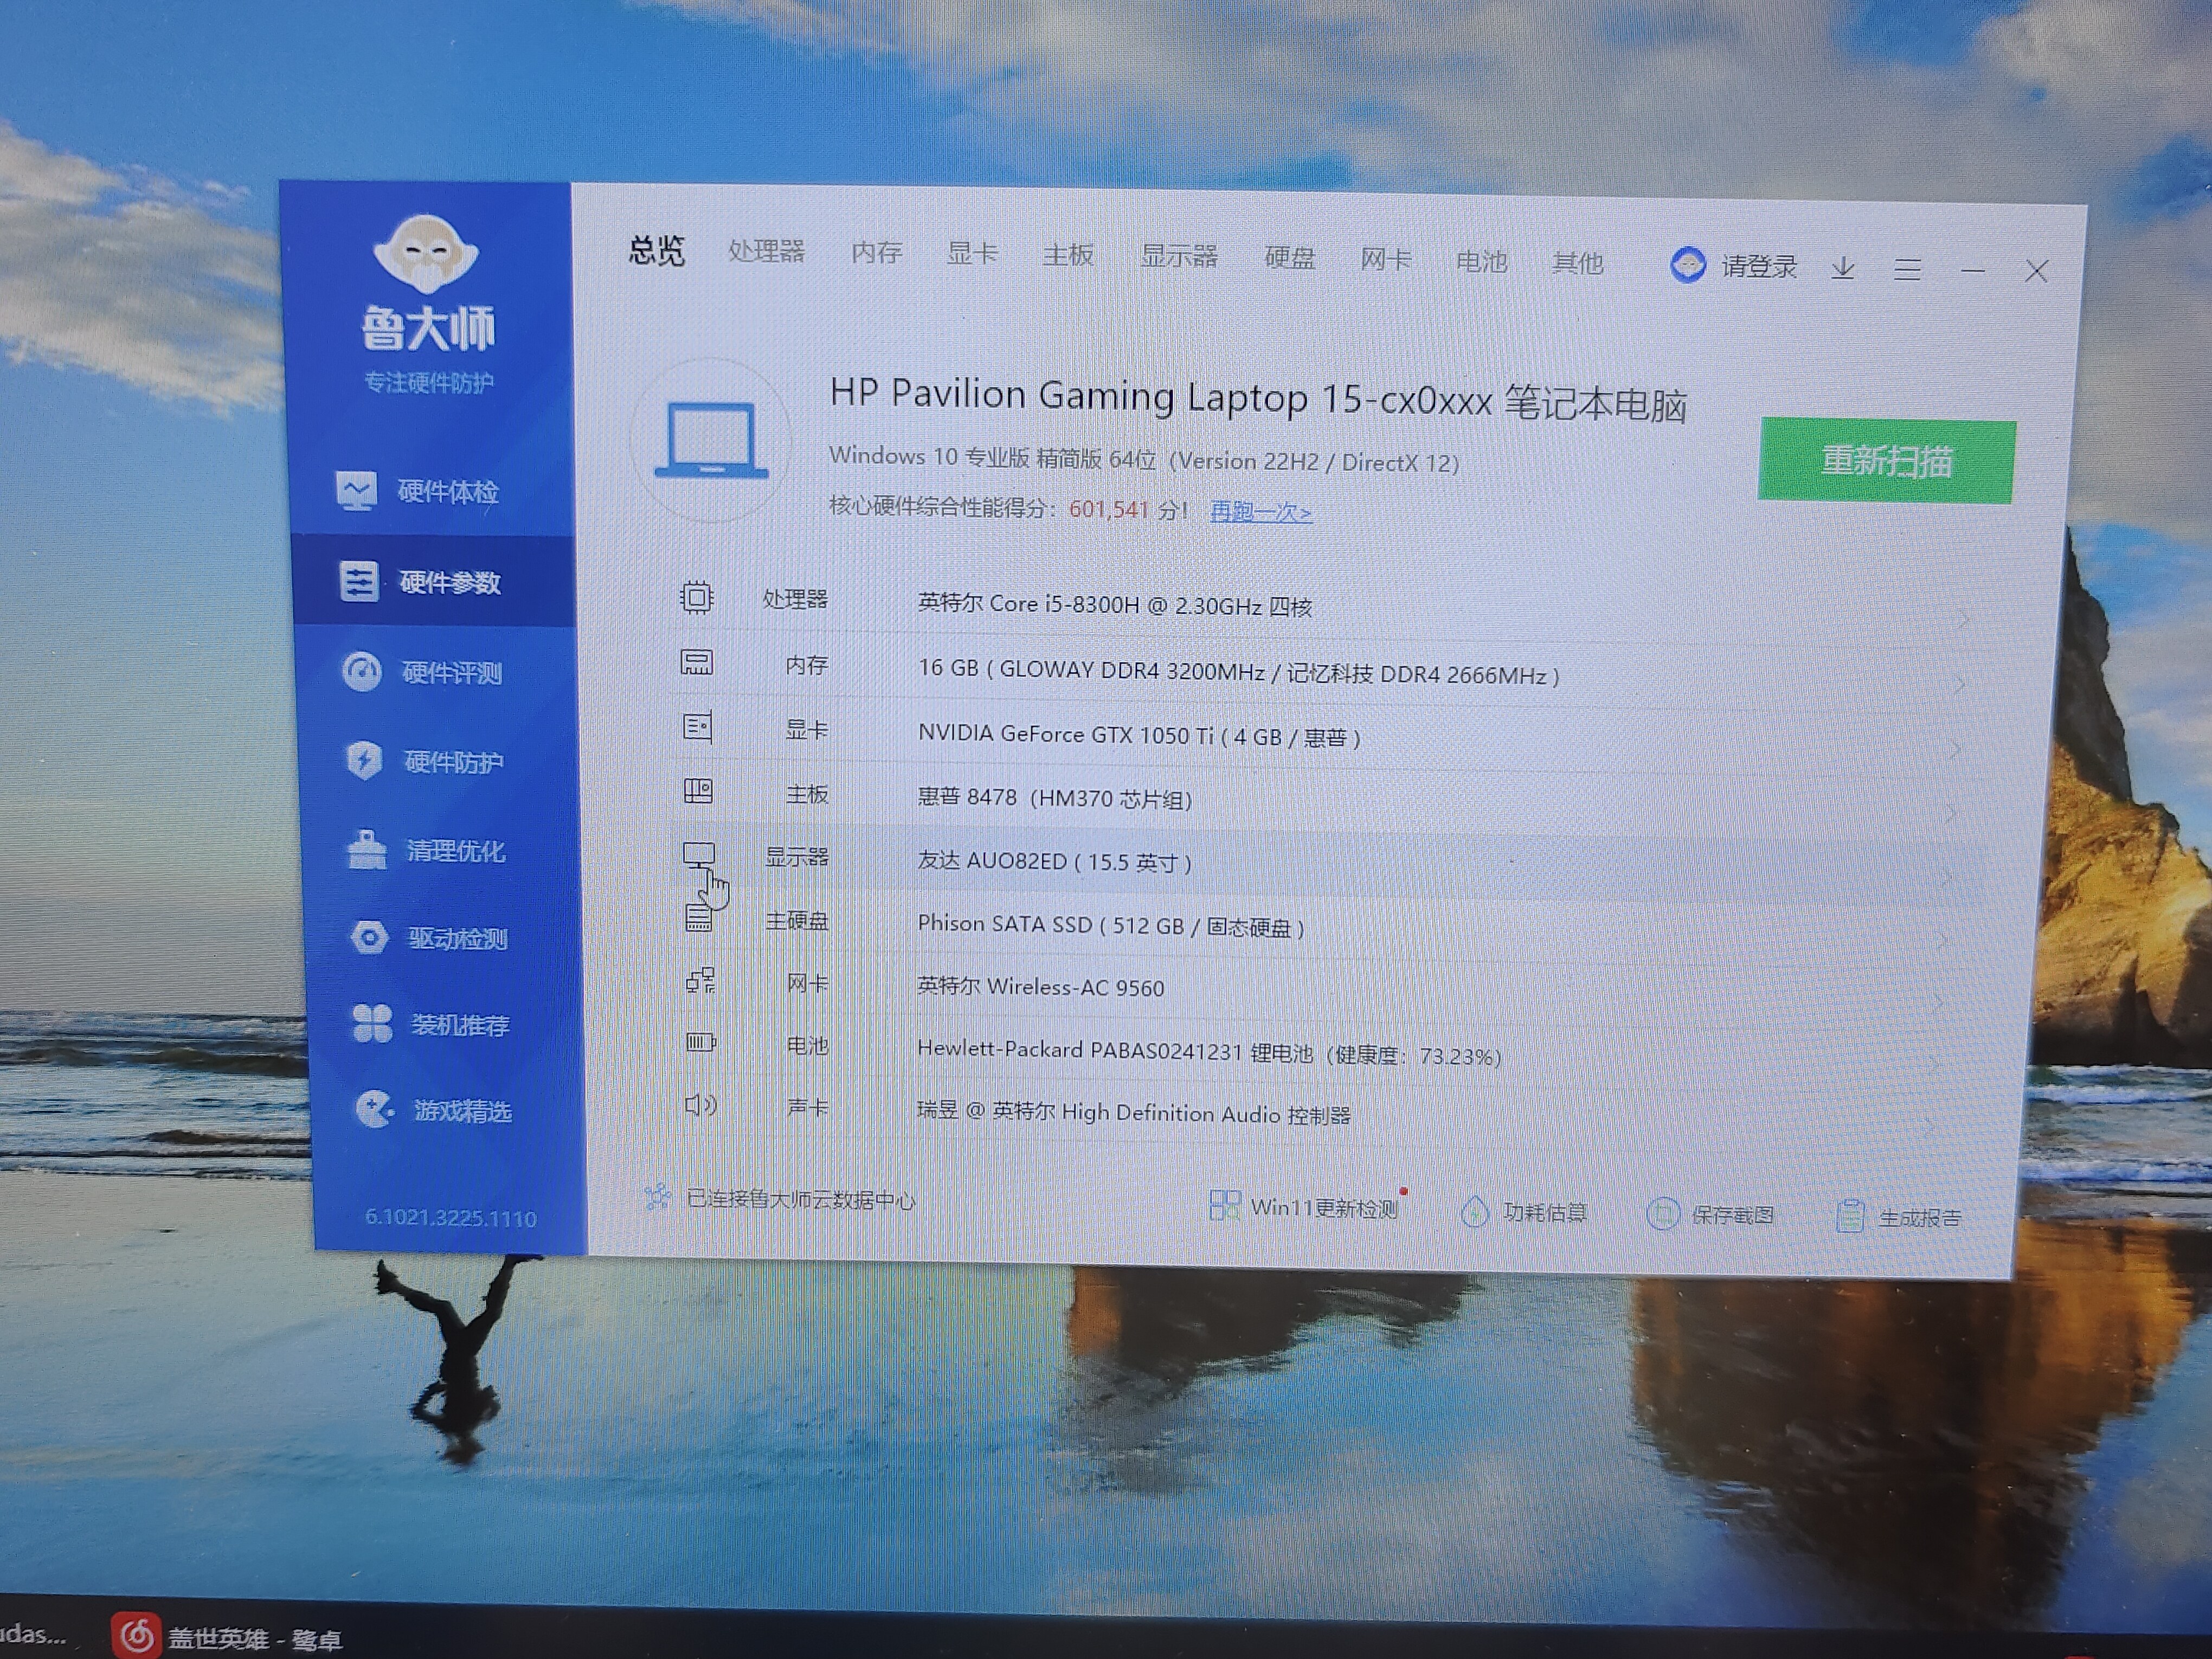Open the hamburger menu icon in title bar
The height and width of the screenshot is (1659, 2212).
coord(1907,270)
